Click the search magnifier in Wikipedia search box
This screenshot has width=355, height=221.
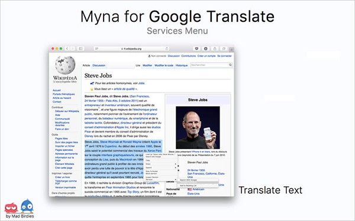pos(230,65)
